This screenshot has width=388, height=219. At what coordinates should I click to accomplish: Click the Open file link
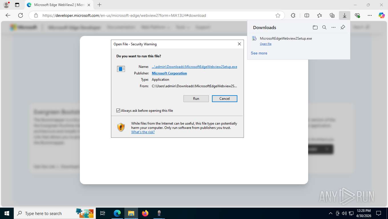(266, 44)
